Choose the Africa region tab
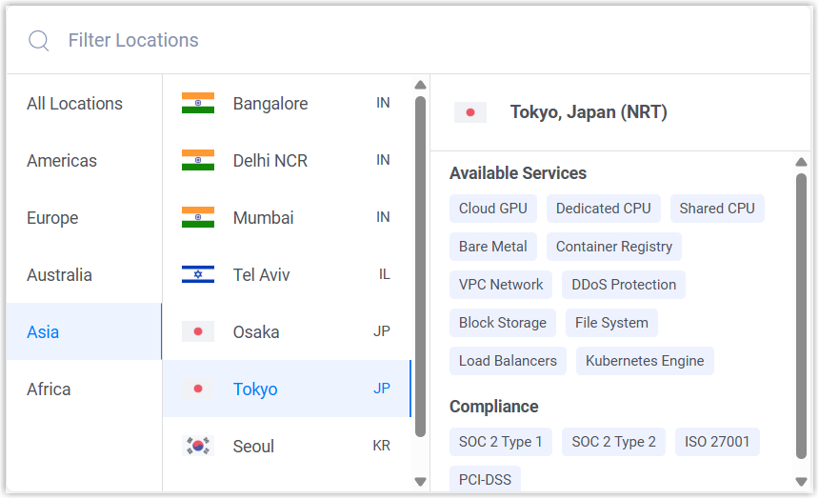Viewport: 819px width, 499px height. coord(49,389)
